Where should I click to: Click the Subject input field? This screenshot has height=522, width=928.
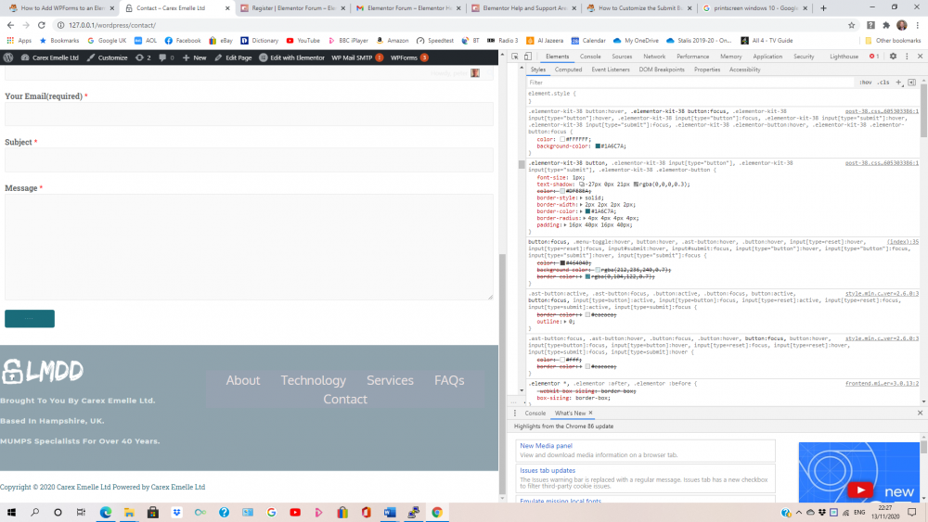(249, 160)
